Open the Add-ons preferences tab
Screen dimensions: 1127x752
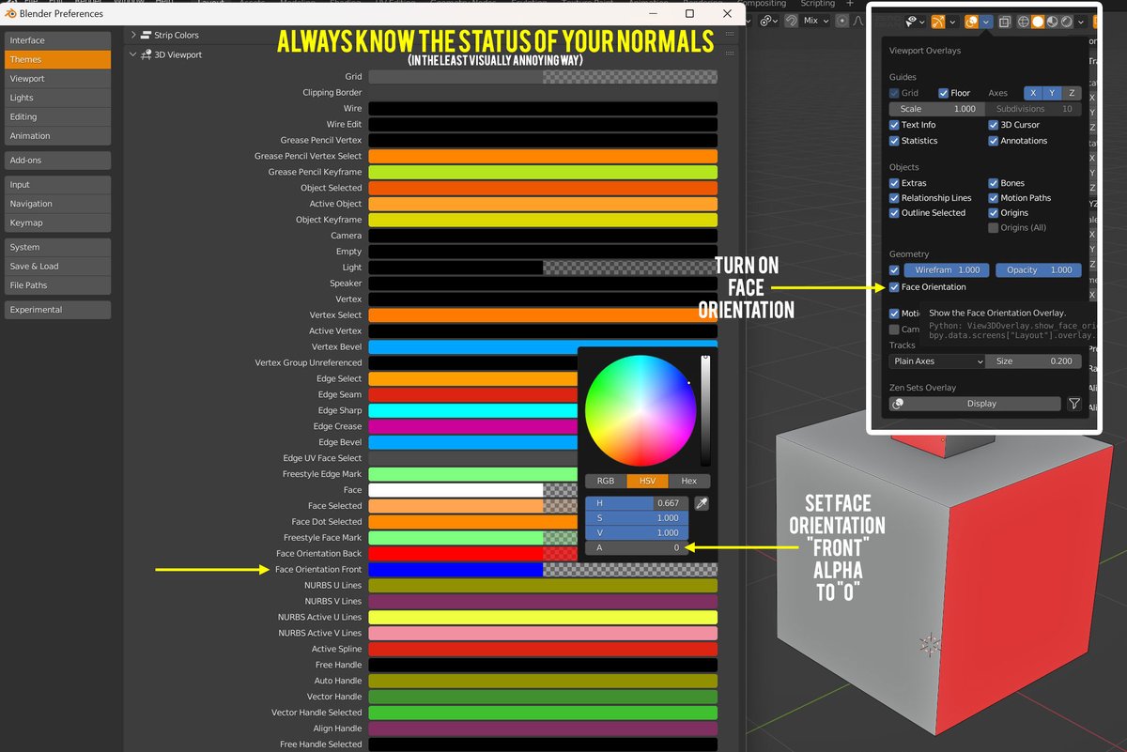click(57, 160)
